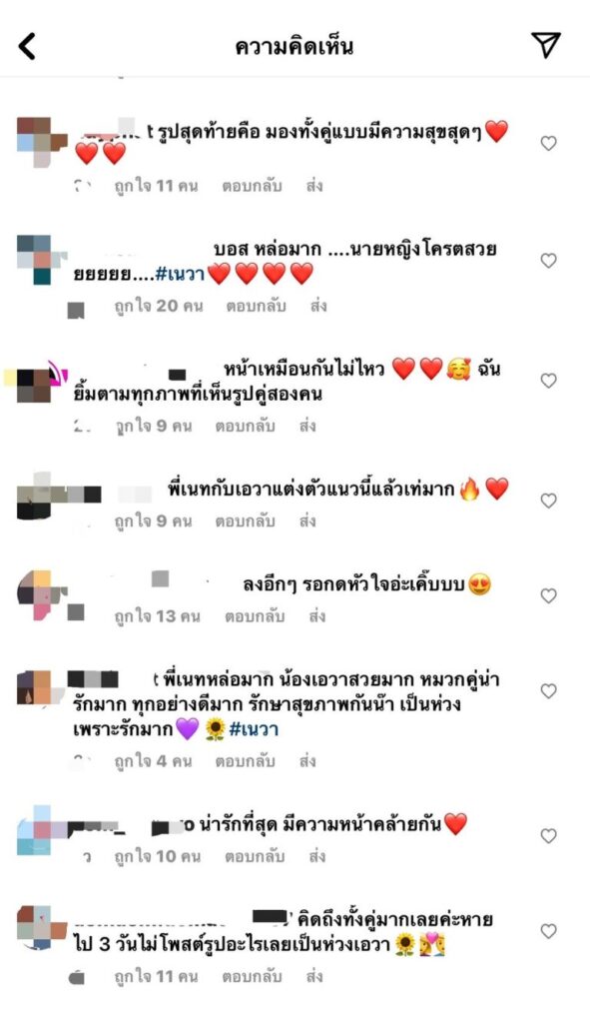
Task: Tap heart beside คิดถึงทั้งคู่ comment
Action: (548, 931)
